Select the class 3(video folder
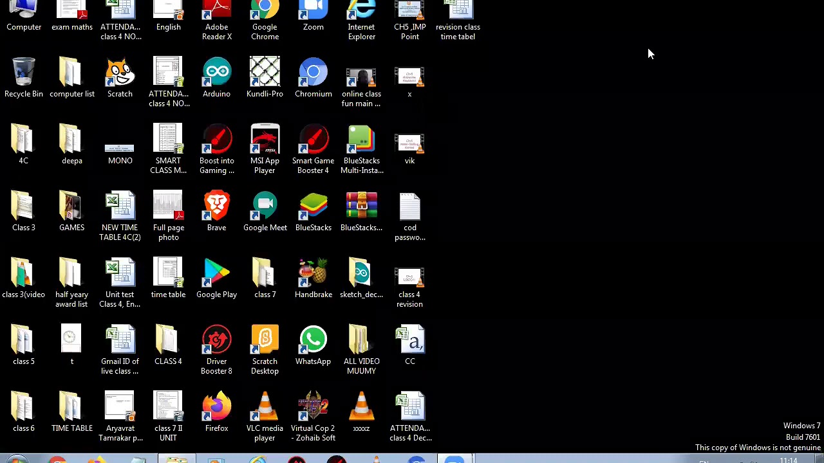This screenshot has height=463, width=824. click(x=24, y=278)
